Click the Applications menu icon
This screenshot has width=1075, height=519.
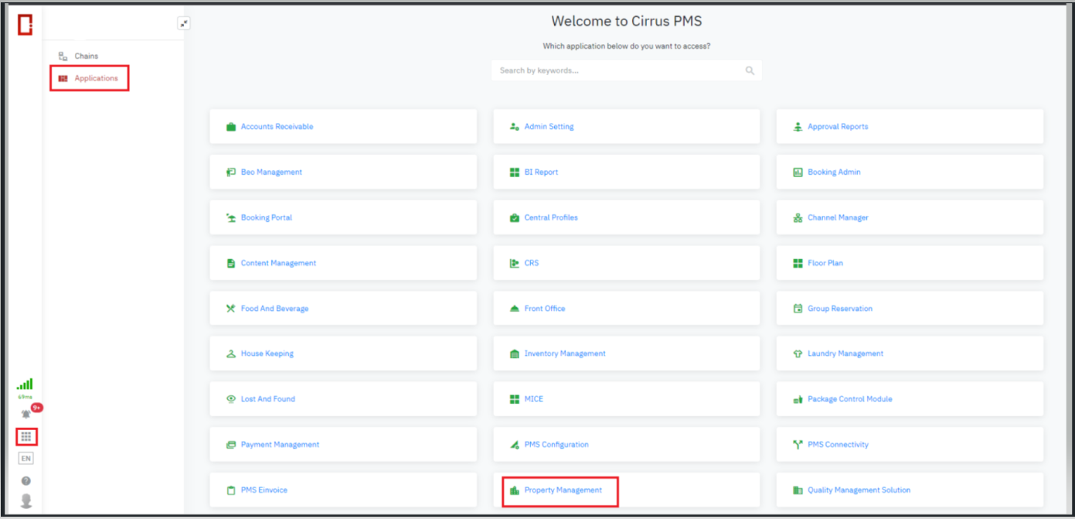(63, 78)
